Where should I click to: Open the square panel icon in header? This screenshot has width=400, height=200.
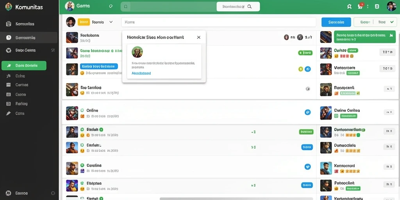click(377, 7)
